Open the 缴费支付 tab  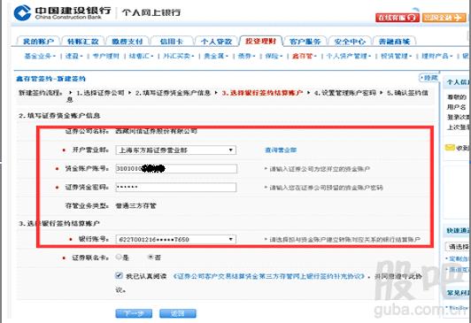click(x=127, y=41)
